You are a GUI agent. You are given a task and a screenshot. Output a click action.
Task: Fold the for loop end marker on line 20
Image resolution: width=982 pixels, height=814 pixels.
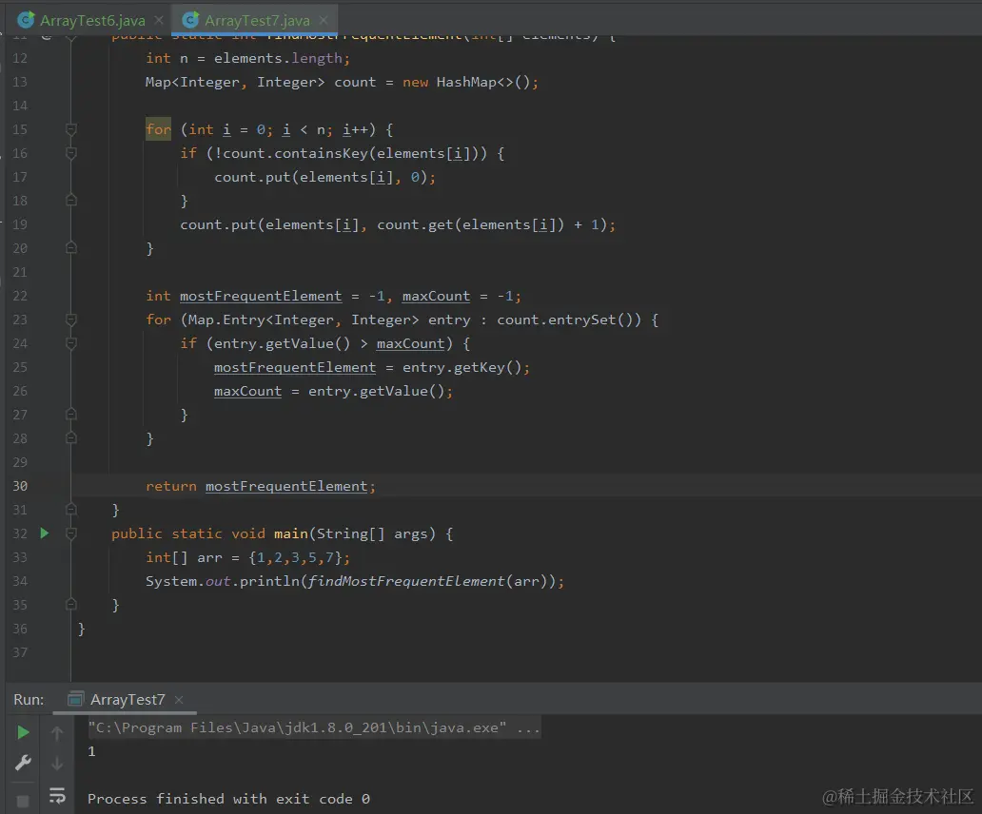70,248
